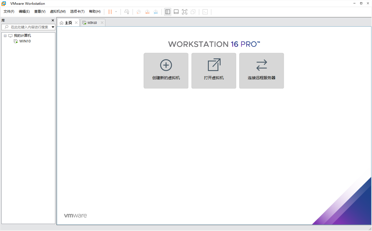Revert the VM to its snapshot
This screenshot has width=372, height=231.
click(x=147, y=12)
